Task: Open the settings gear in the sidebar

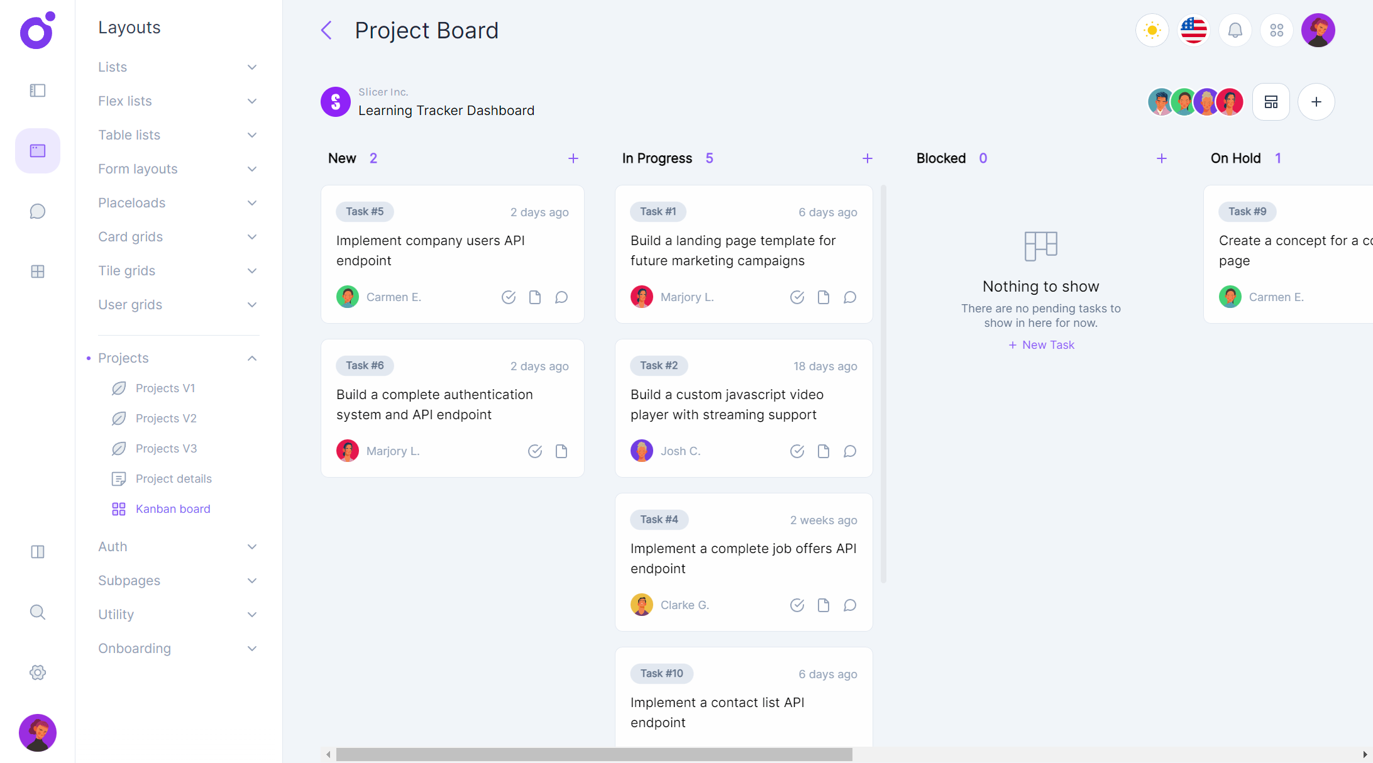Action: coord(37,672)
